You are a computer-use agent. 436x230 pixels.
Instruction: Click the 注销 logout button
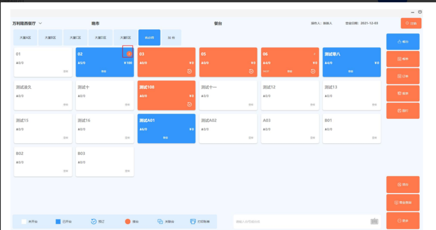(x=411, y=23)
